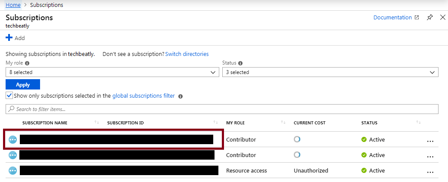Click info icon next to global subscriptions filter
Viewport: 448px width, 182px height.
click(x=180, y=96)
